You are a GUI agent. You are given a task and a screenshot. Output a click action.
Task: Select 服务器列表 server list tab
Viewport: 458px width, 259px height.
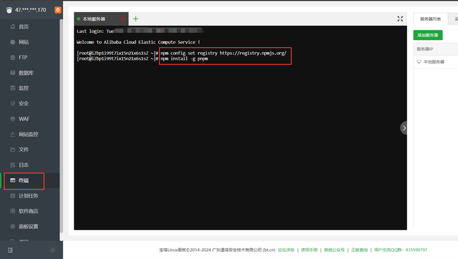click(x=431, y=19)
